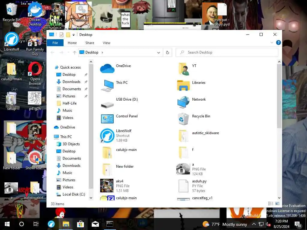Select pinned Desktop under Quick access

click(x=69, y=75)
